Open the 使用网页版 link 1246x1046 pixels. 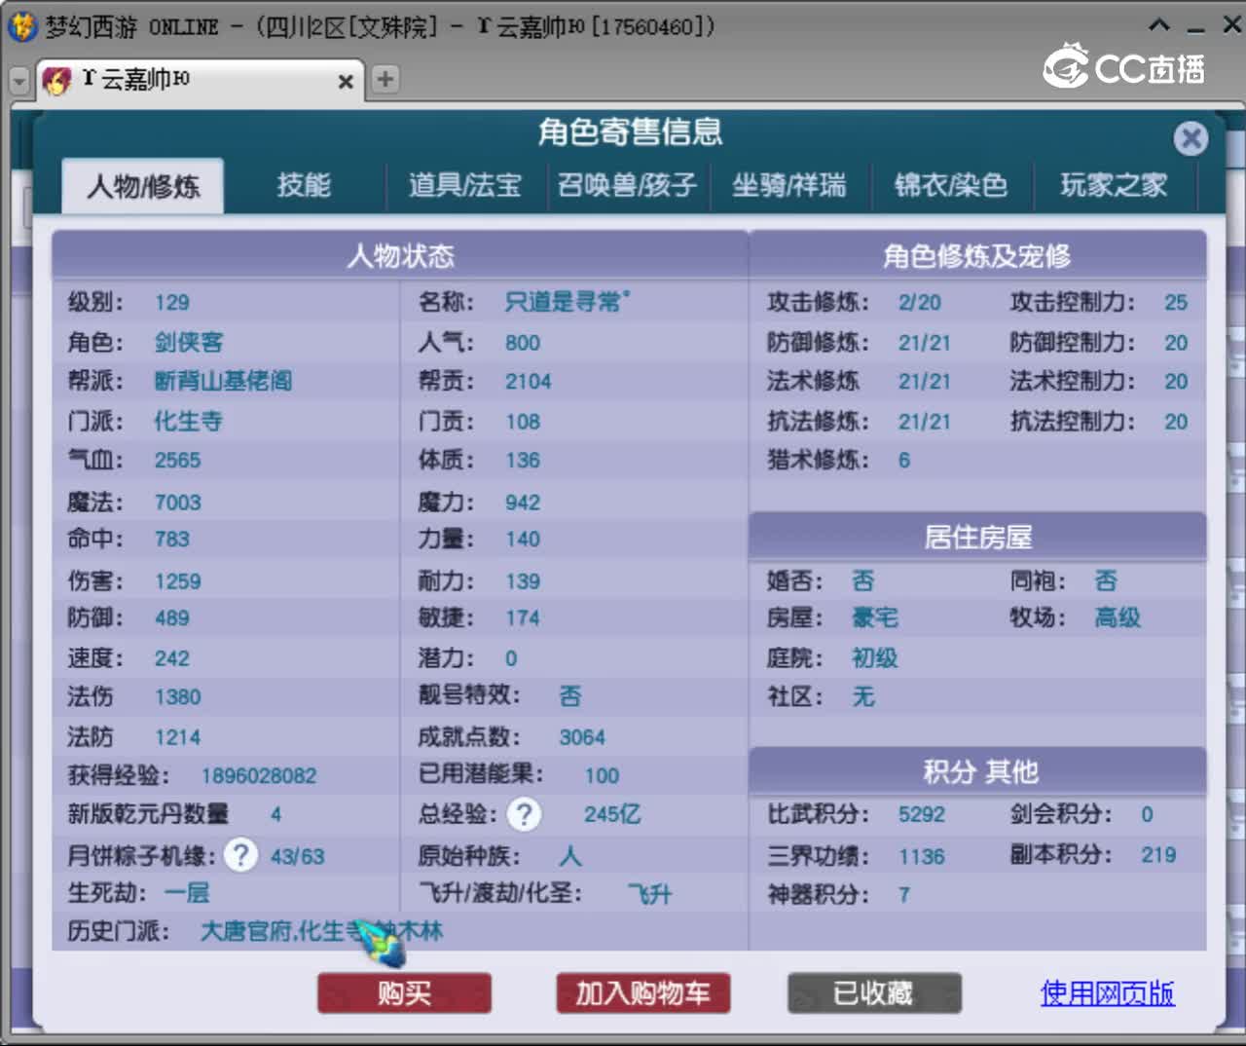pyautogui.click(x=1107, y=993)
